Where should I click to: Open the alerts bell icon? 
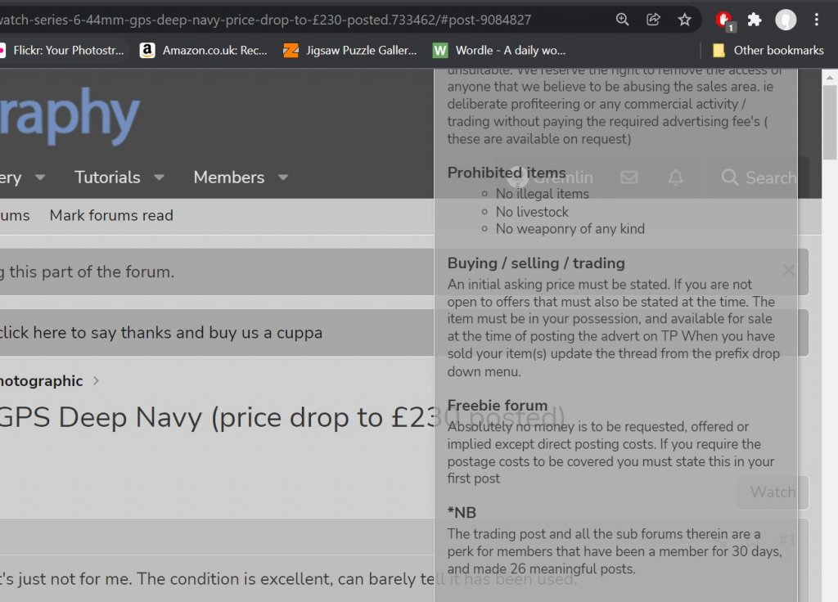coord(676,177)
